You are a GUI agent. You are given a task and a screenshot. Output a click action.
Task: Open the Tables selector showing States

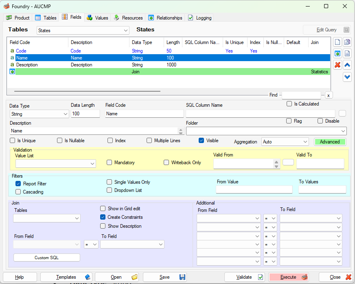(x=83, y=31)
